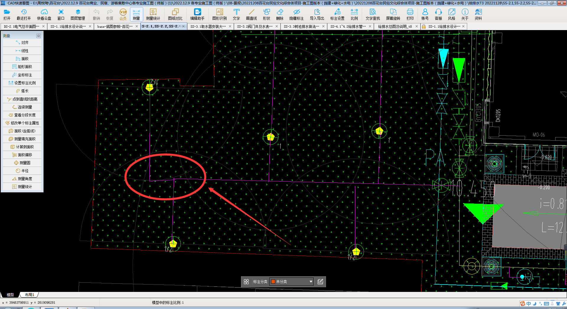Image resolution: width=567 pixels, height=309 pixels.
Task: Select 面积偏移 option
Action: (x=22, y=155)
